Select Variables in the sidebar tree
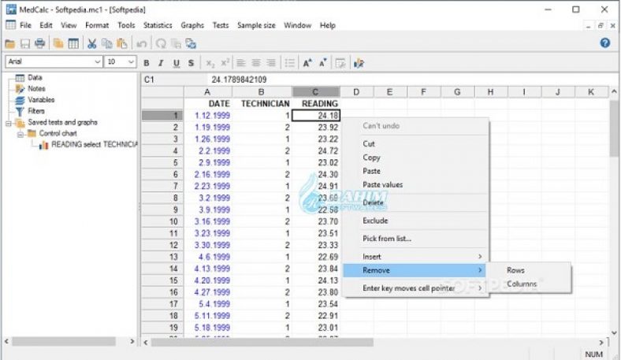Screen dimensions: 621x360 coord(41,100)
